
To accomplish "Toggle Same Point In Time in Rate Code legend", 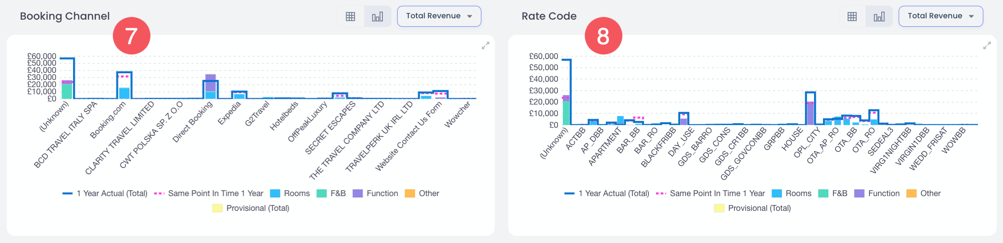I will tap(710, 193).
